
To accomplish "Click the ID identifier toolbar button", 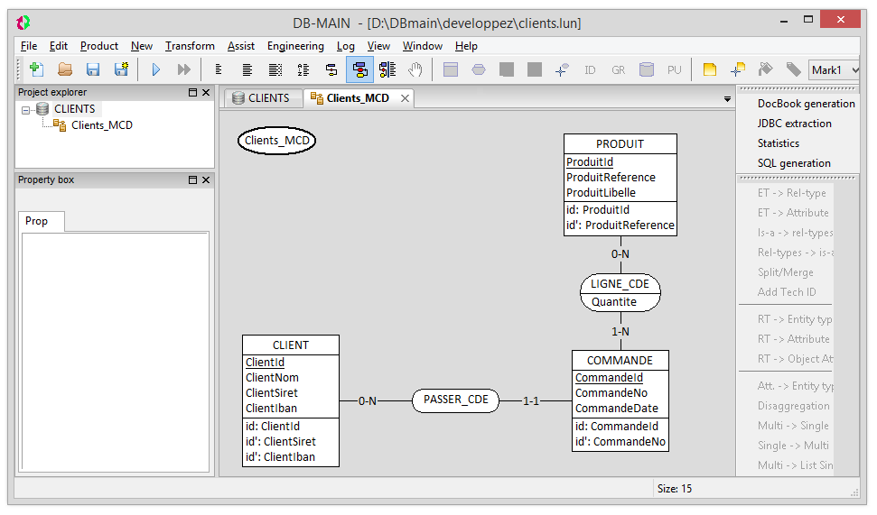I will pyautogui.click(x=590, y=69).
